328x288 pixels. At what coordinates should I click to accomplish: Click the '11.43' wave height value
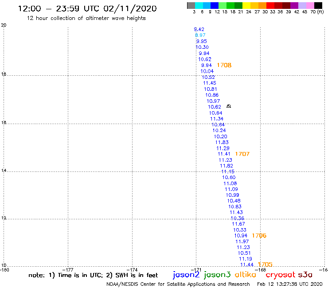click(x=236, y=213)
